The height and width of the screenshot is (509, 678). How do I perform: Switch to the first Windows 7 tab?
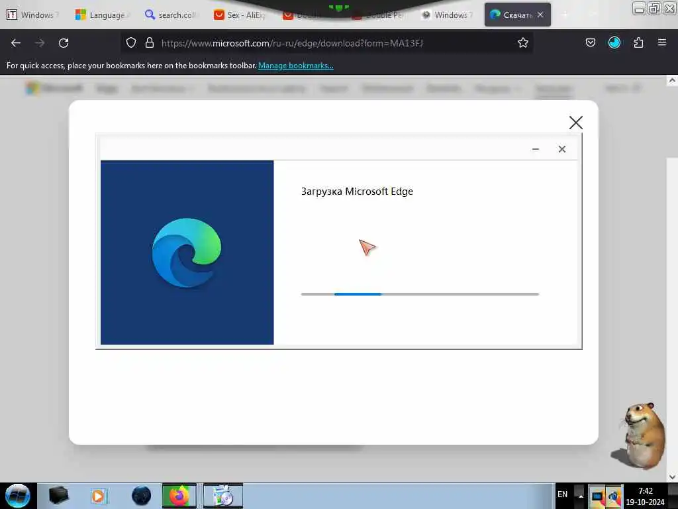tap(32, 15)
